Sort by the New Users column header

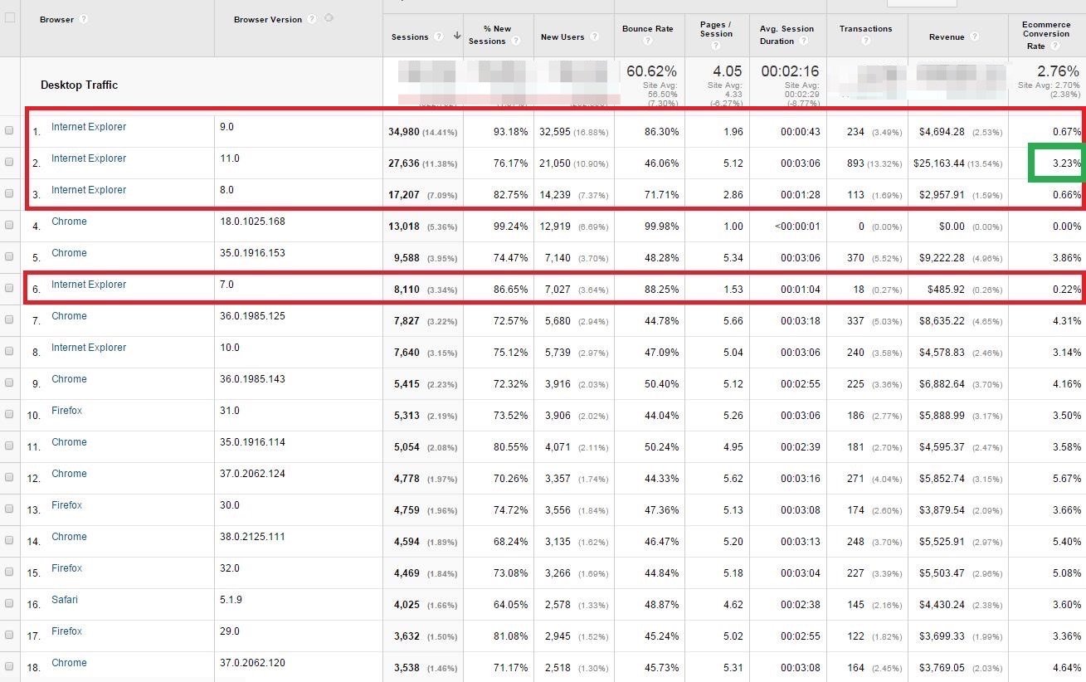(x=562, y=37)
